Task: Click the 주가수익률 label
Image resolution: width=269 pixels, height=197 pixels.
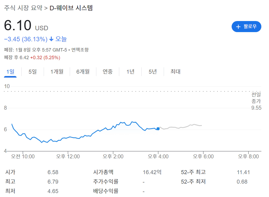Action: [x=106, y=181]
